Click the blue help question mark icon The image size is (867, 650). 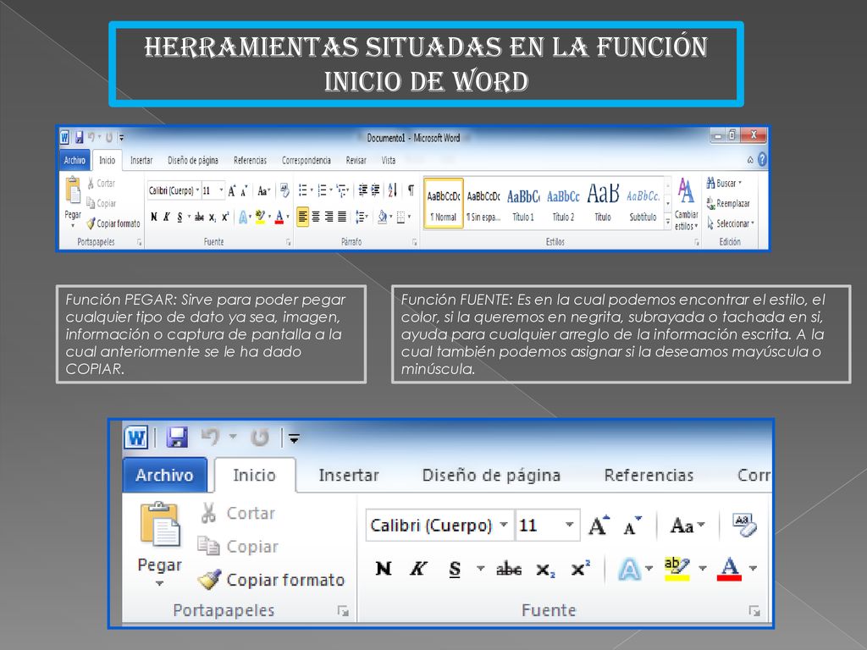tap(762, 160)
